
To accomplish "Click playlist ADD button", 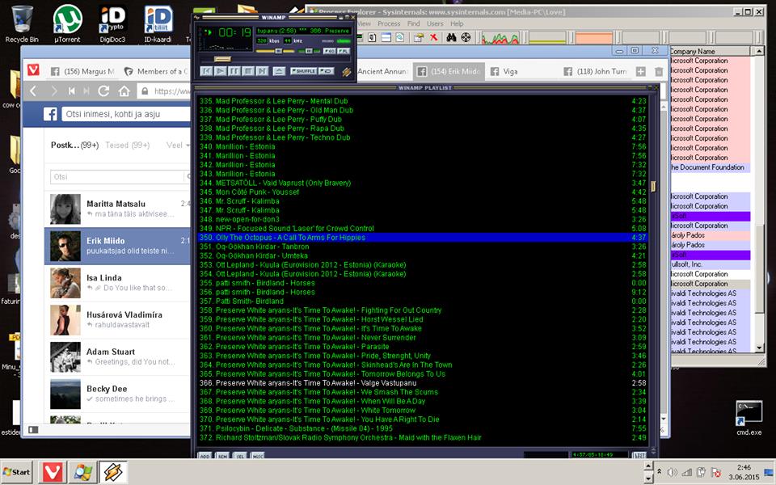I will pyautogui.click(x=205, y=455).
